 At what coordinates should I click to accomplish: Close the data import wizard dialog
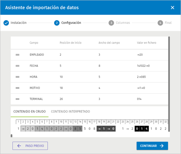[x=172, y=8]
